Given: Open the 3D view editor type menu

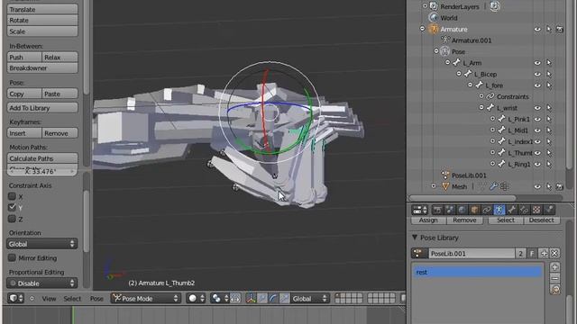Looking at the screenshot, I should [x=16, y=298].
